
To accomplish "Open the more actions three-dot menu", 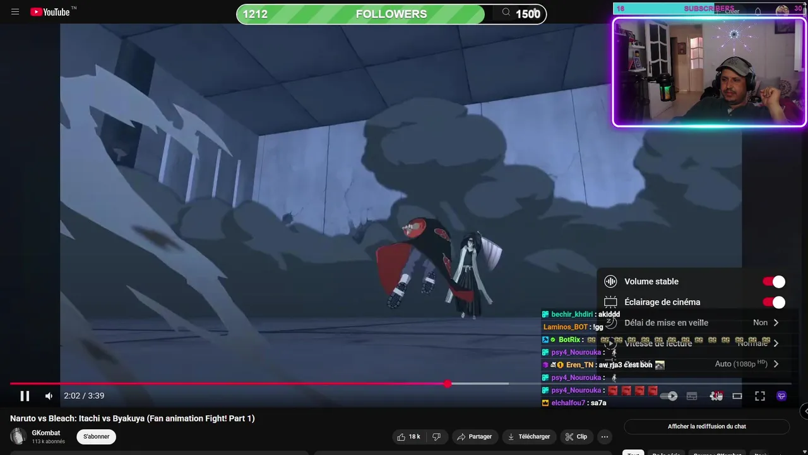I will [x=605, y=437].
